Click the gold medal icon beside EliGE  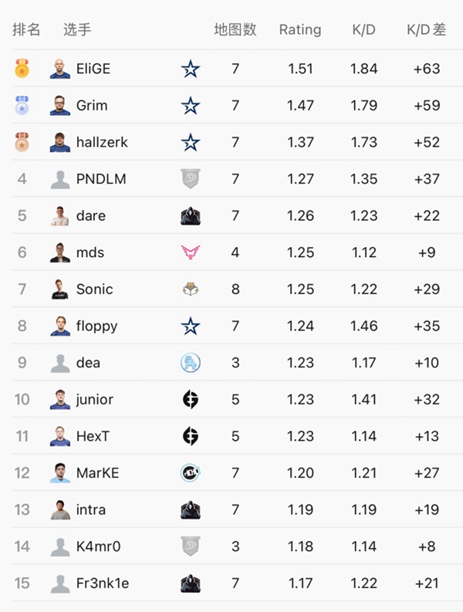coord(22,69)
